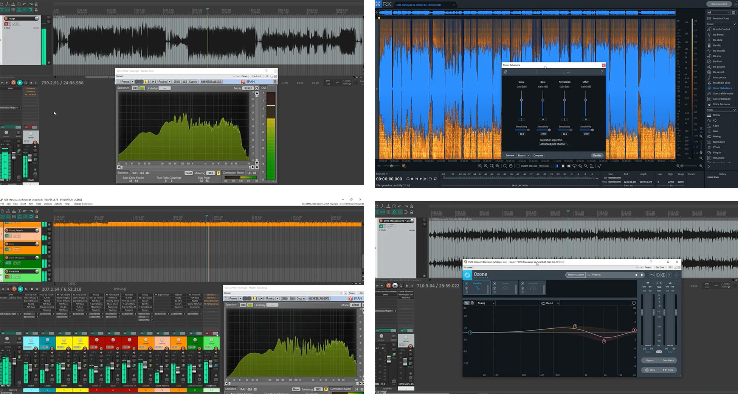Click the Render button in Music Rebalance
The height and width of the screenshot is (394, 738).
[597, 155]
